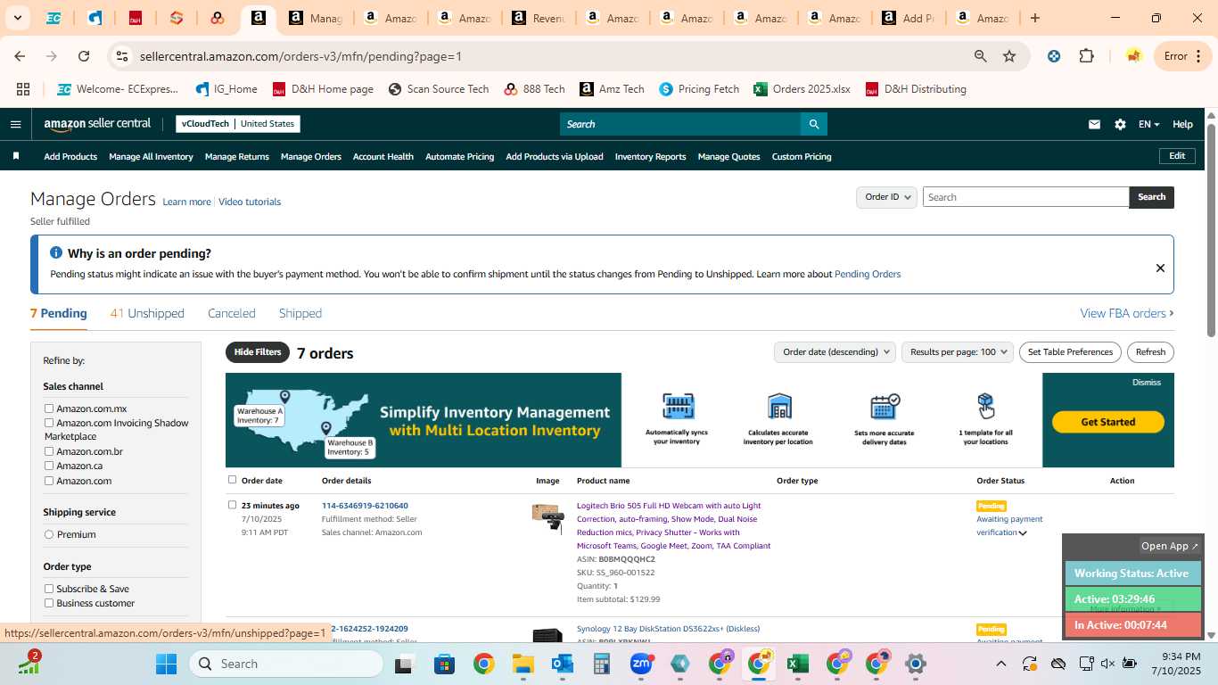Open Inventory Reports in nav bar
The image size is (1218, 685).
tap(650, 156)
